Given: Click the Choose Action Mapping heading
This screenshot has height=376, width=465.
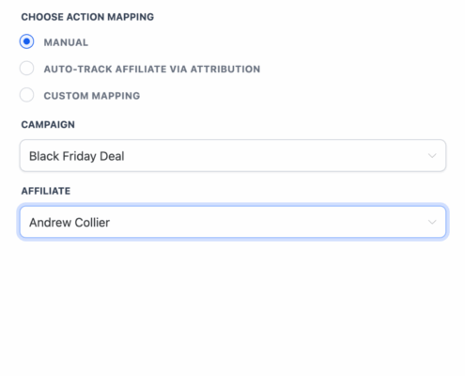Looking at the screenshot, I should coord(87,17).
